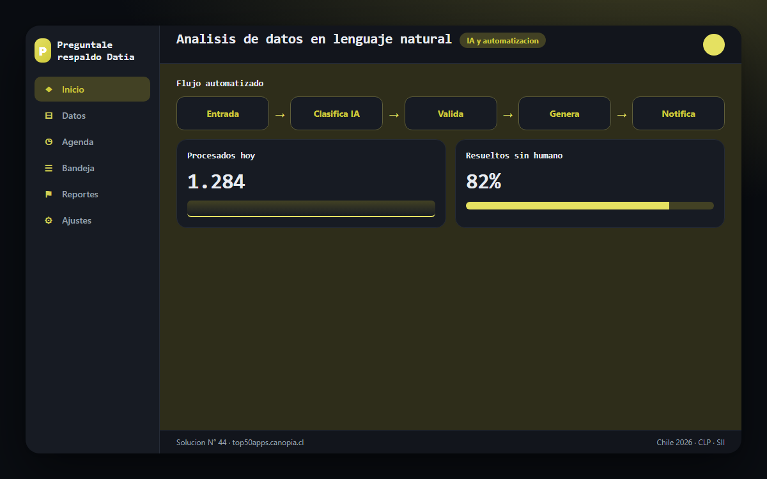Click Chile 2026 · CLP · SII footer text
767x479 pixels.
pos(690,442)
